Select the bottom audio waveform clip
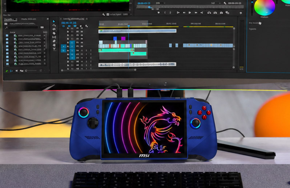 pos(137,64)
